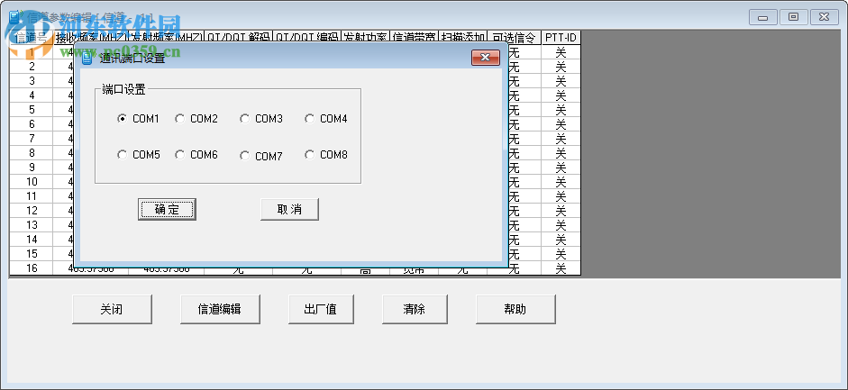Select channel number 8 row
The width and height of the screenshot is (848, 390).
click(32, 153)
